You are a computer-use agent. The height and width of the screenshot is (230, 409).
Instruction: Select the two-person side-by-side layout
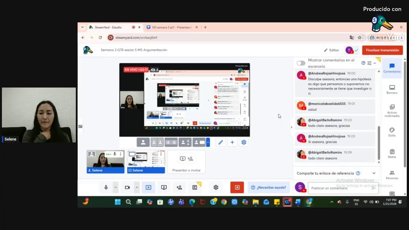click(157, 142)
